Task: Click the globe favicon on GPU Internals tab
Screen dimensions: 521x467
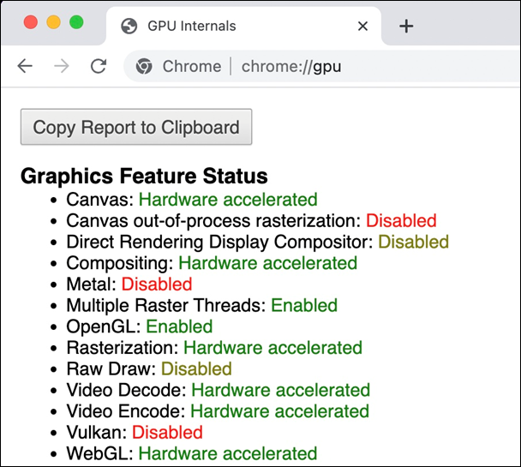Action: coord(129,26)
